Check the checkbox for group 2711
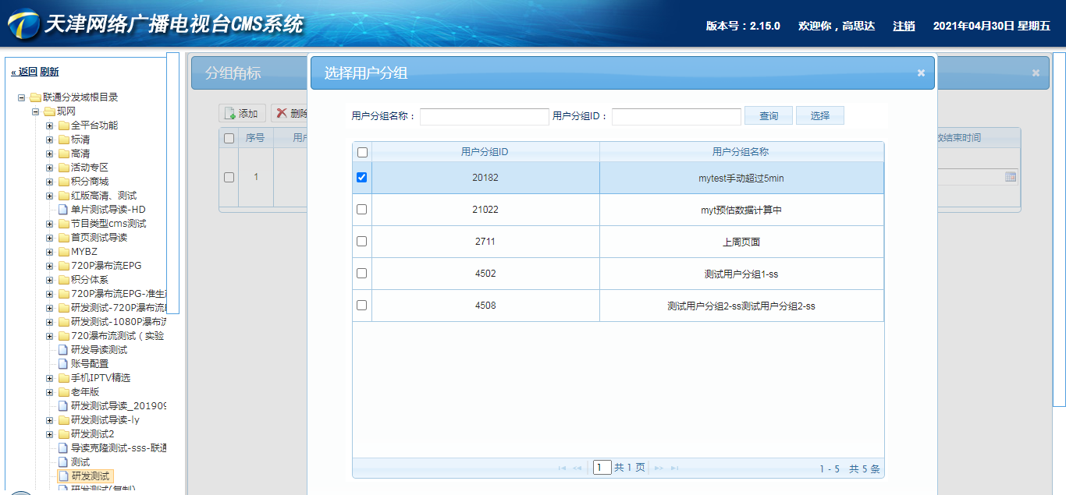This screenshot has width=1066, height=495. tap(361, 242)
